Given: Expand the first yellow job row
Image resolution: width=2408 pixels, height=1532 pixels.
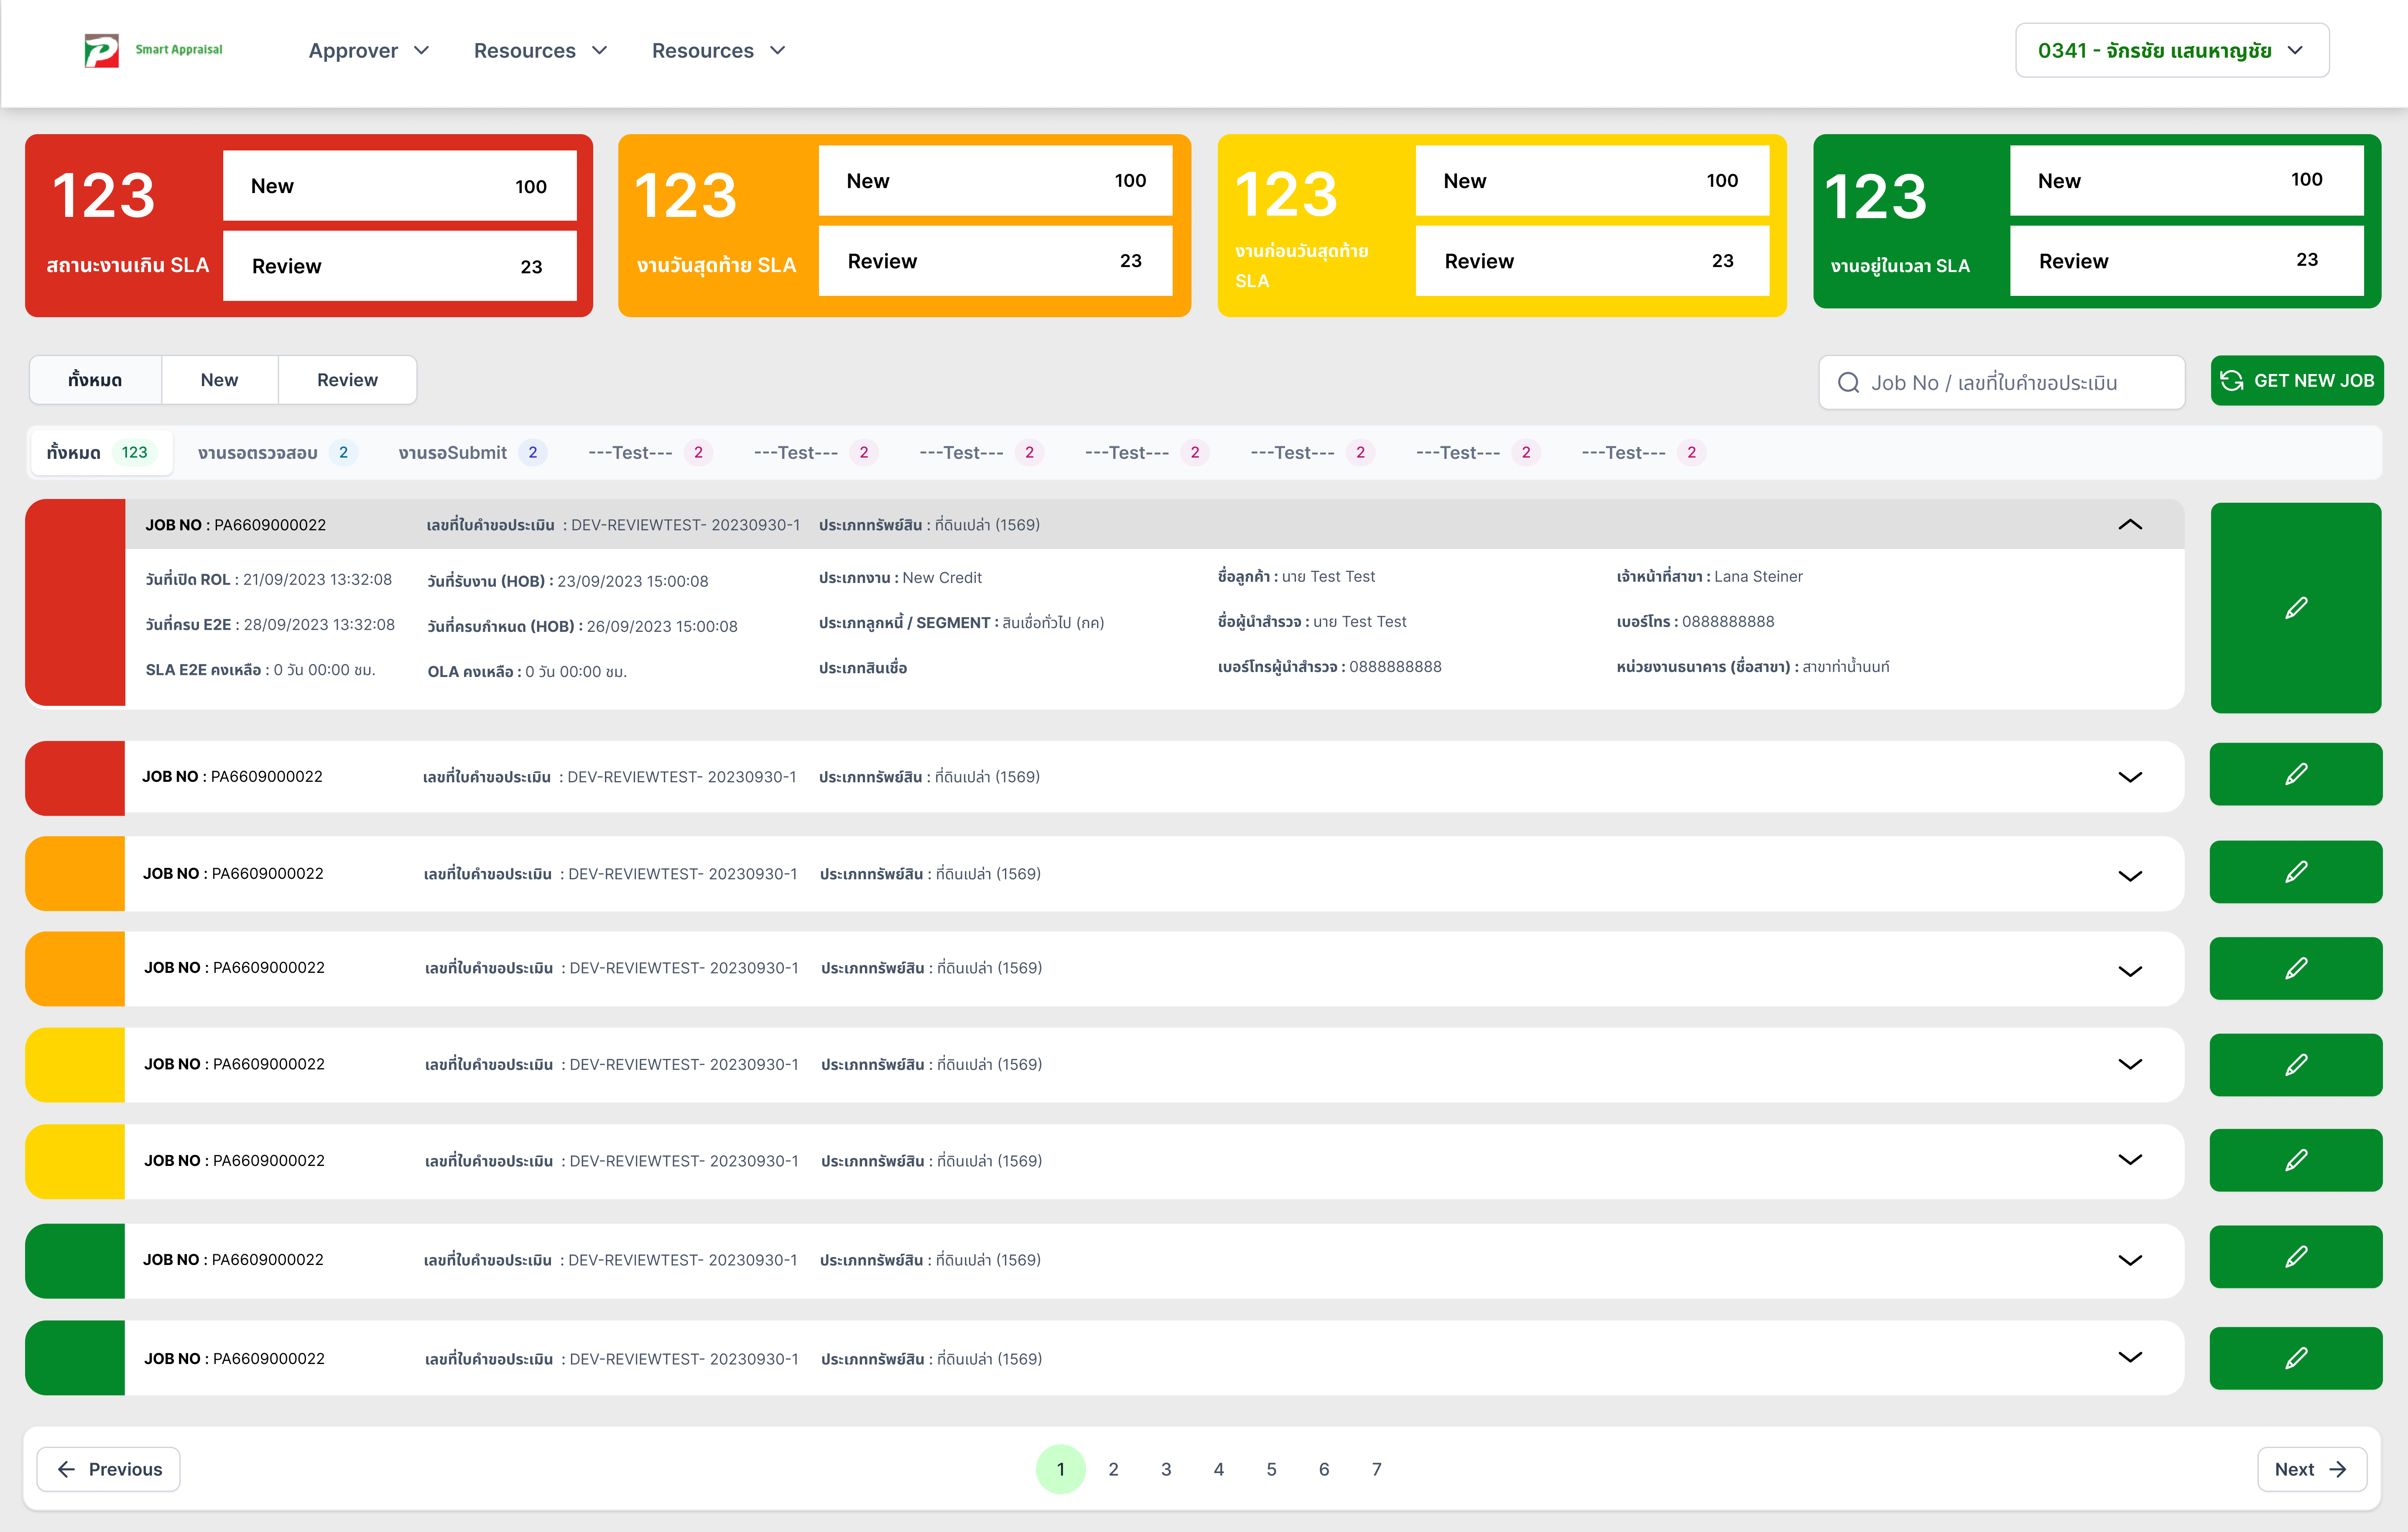Looking at the screenshot, I should point(2130,1064).
